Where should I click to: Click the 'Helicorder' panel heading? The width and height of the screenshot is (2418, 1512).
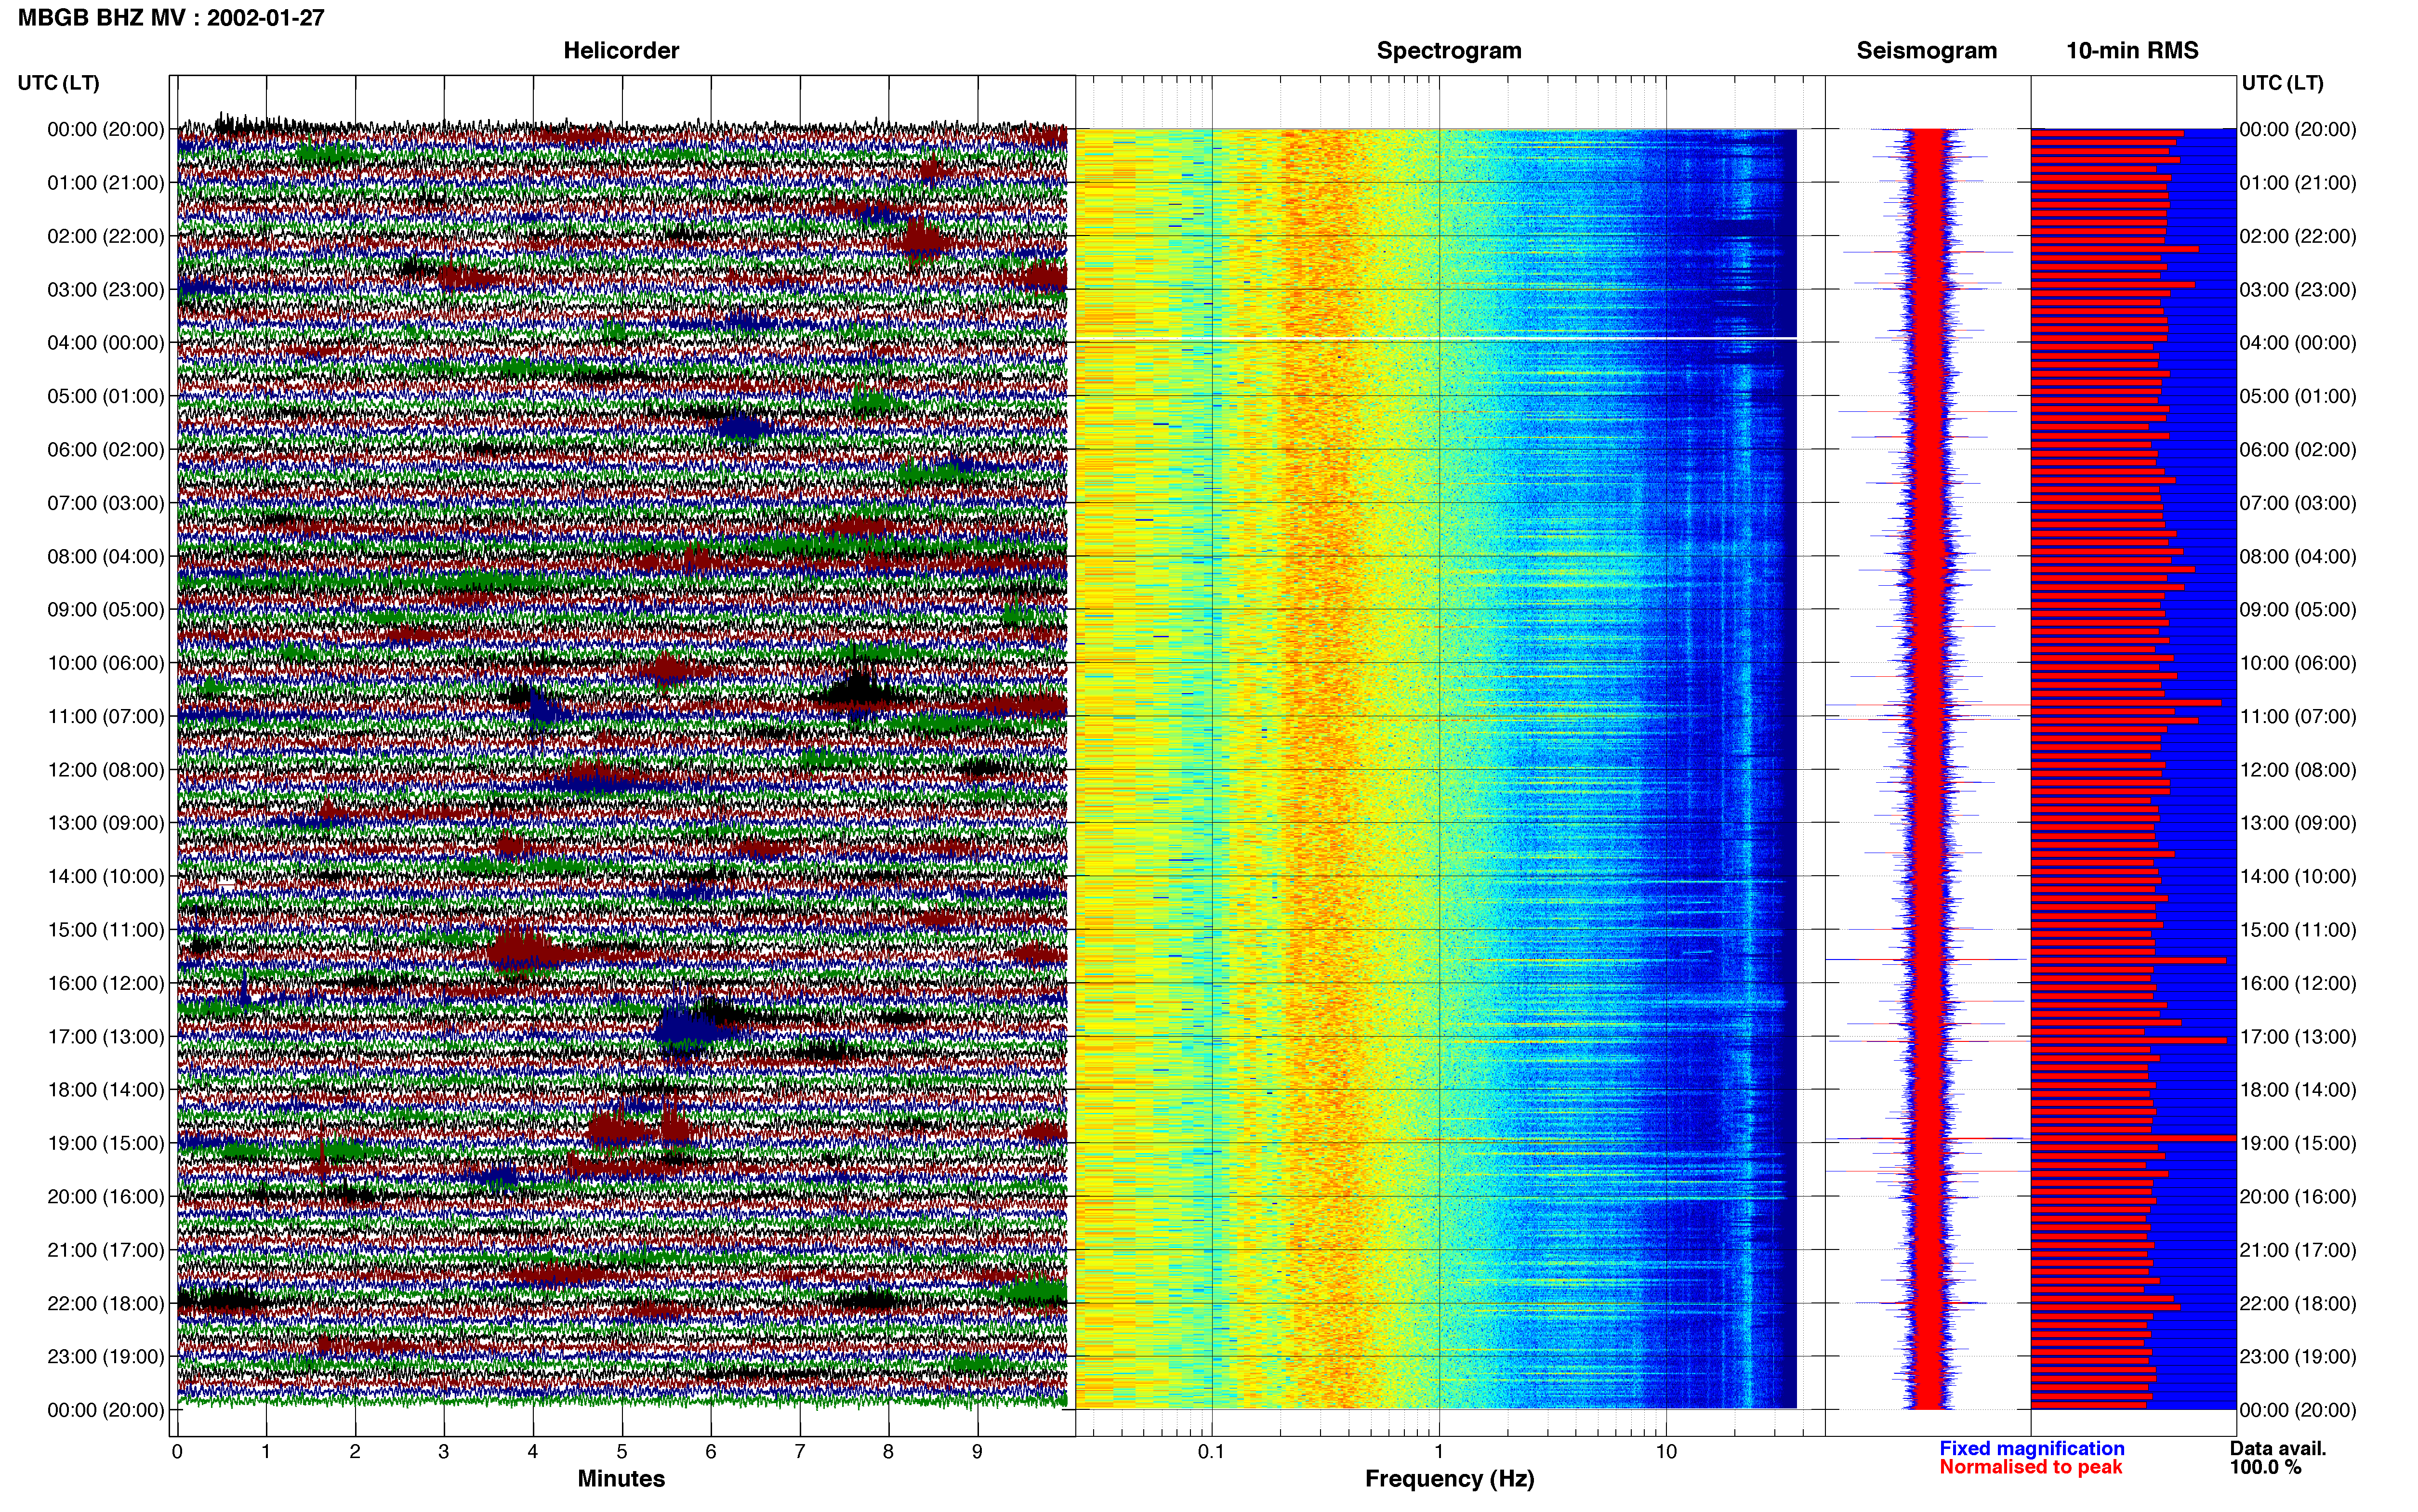tap(621, 50)
